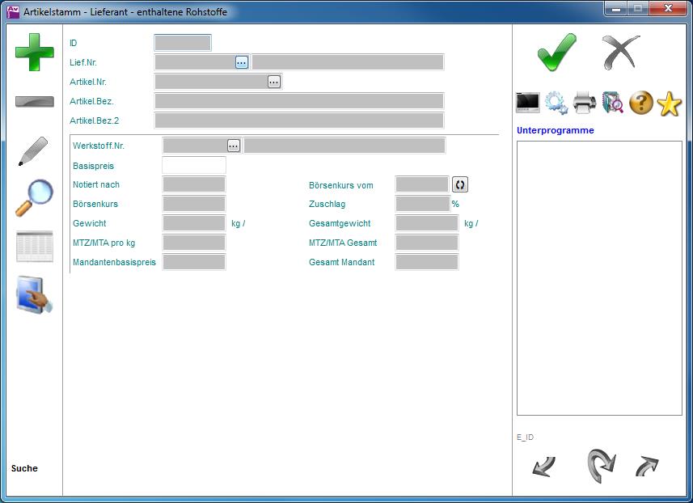Viewport: 693px width, 503px height.
Task: Open the table list view icon
Action: [x=35, y=247]
